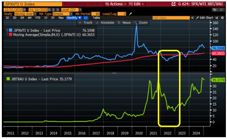Click the red 60.3653 moving average label
Image resolution: width=227 pixels, height=139 pixels.
pos(218,53)
